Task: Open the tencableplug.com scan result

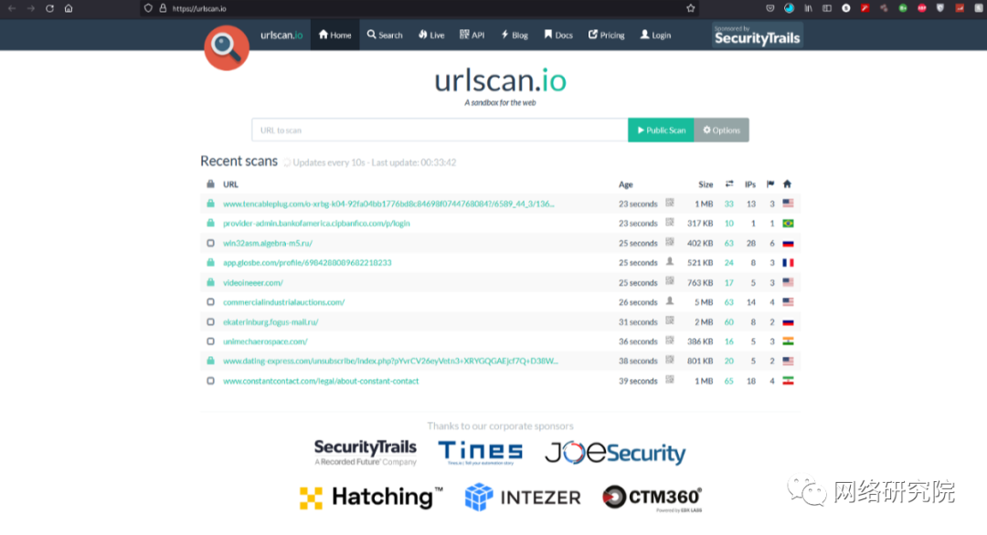Action: tap(388, 204)
